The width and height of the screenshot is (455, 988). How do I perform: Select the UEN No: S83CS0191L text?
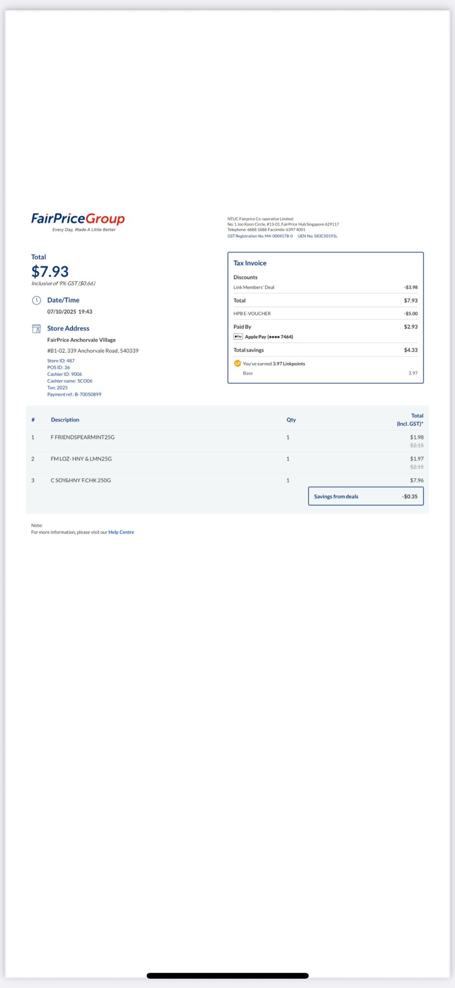(317, 236)
